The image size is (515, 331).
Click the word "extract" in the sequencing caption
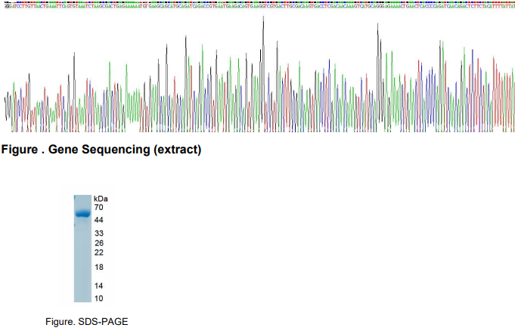pos(177,150)
